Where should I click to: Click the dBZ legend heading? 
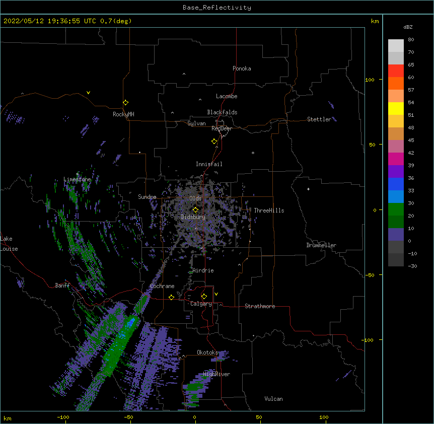coord(408,27)
